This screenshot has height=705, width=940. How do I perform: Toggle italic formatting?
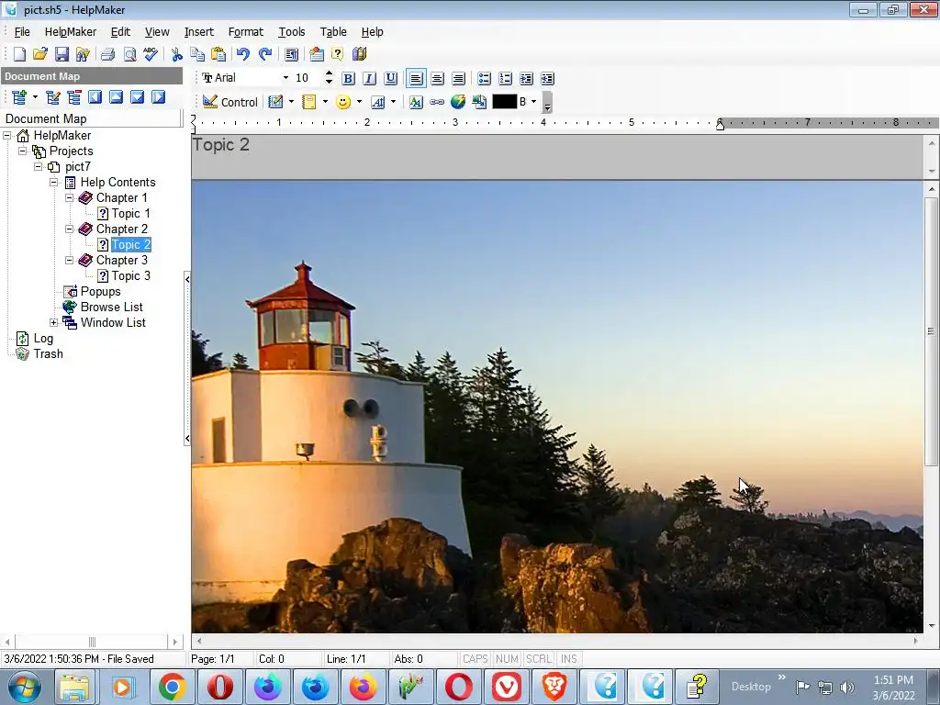click(x=369, y=79)
